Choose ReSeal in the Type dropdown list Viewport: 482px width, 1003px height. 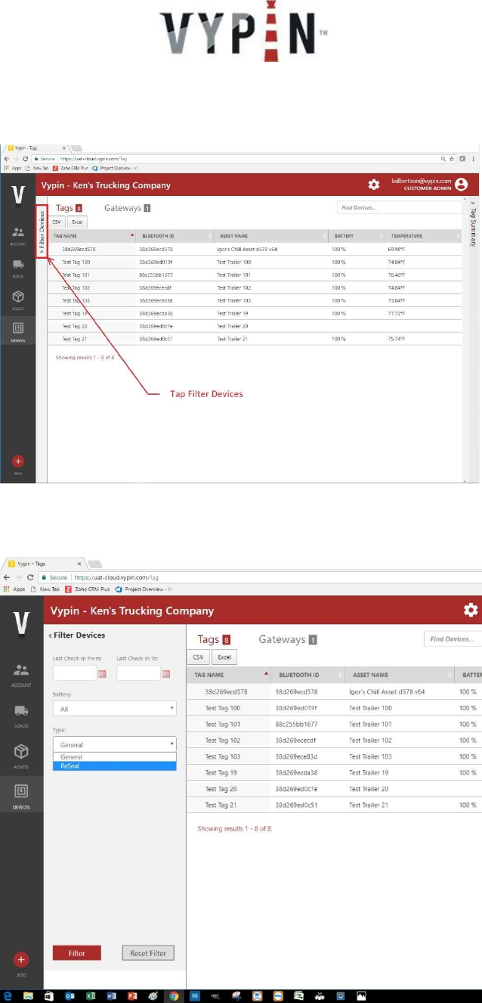click(114, 765)
